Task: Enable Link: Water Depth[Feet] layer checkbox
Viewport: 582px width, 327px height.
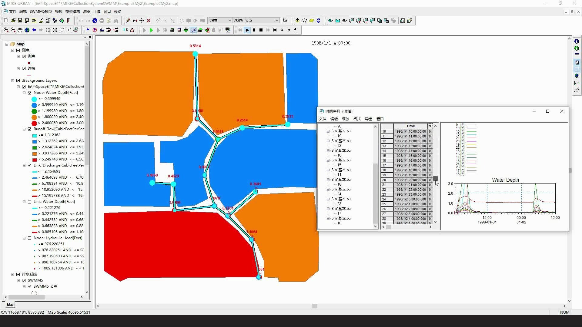Action: [x=30, y=202]
